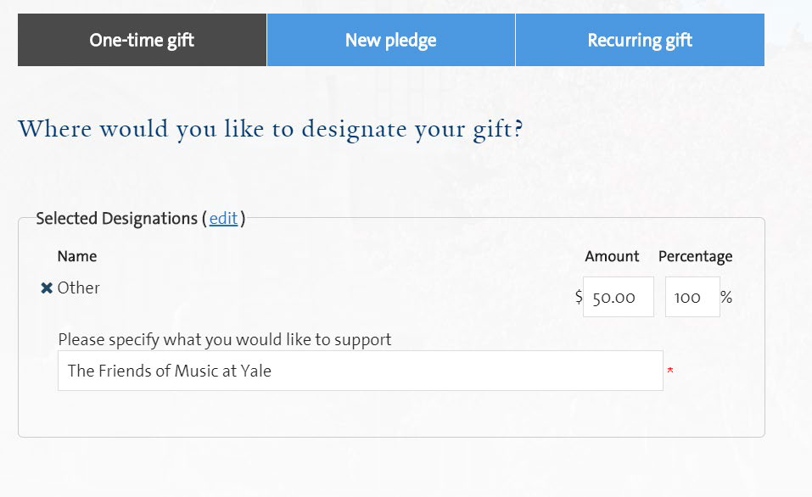Click the 'Where would you like to designate' heading
The width and height of the screenshot is (812, 497).
[x=271, y=130]
